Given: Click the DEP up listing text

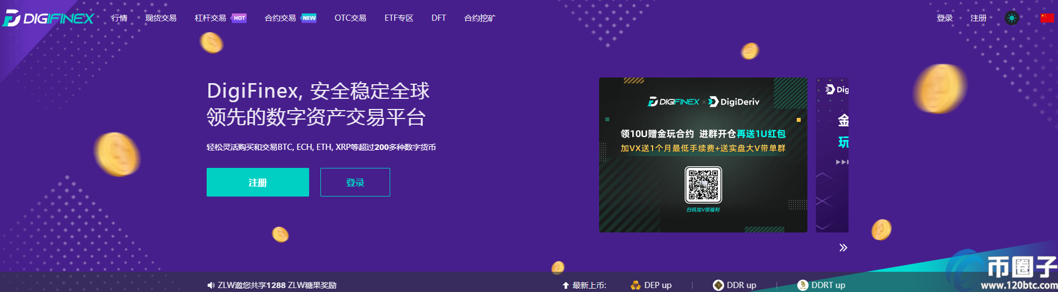Looking at the screenshot, I should click(658, 285).
